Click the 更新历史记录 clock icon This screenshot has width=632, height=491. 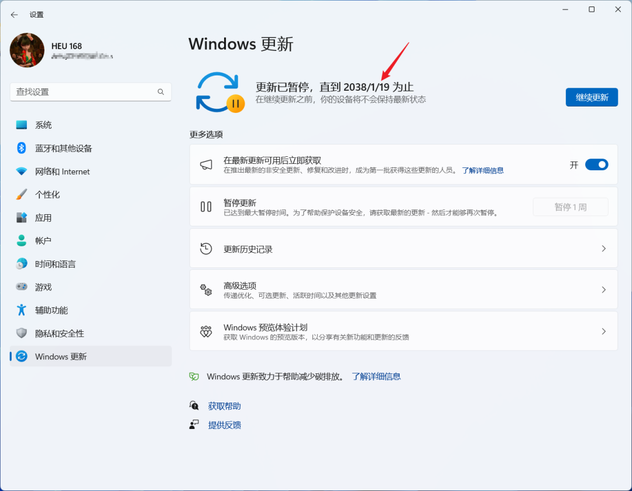click(x=206, y=249)
